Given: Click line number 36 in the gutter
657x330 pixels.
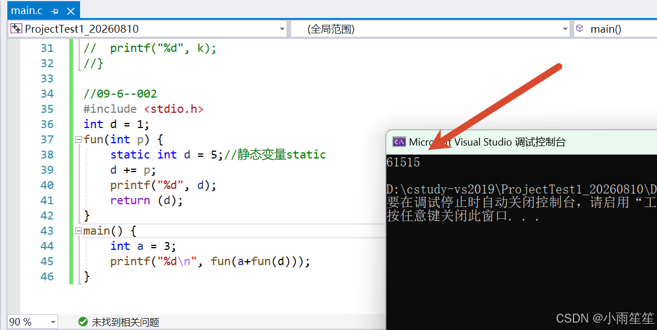Looking at the screenshot, I should tap(47, 124).
